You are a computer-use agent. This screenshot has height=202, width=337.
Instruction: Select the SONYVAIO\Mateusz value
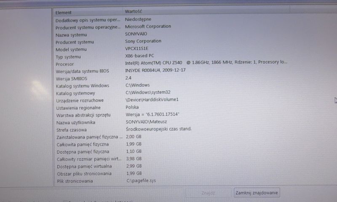point(146,122)
